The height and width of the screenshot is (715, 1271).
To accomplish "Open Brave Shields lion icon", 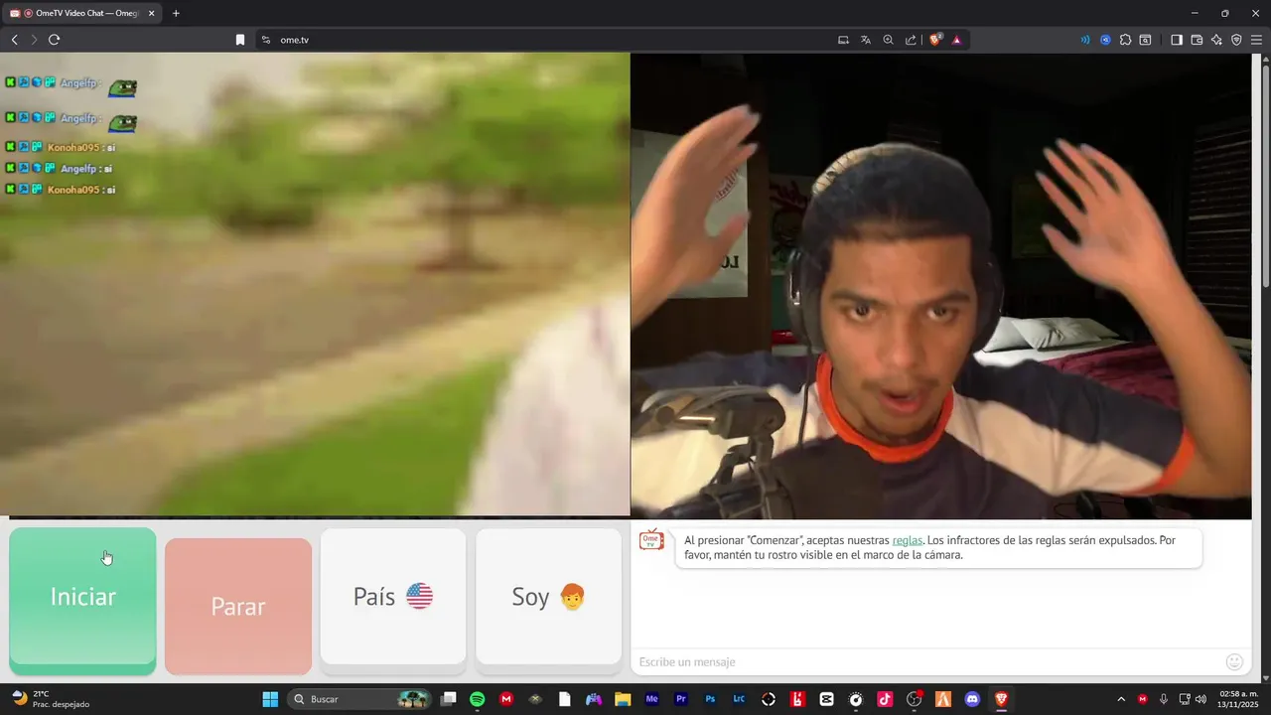I will [x=935, y=40].
